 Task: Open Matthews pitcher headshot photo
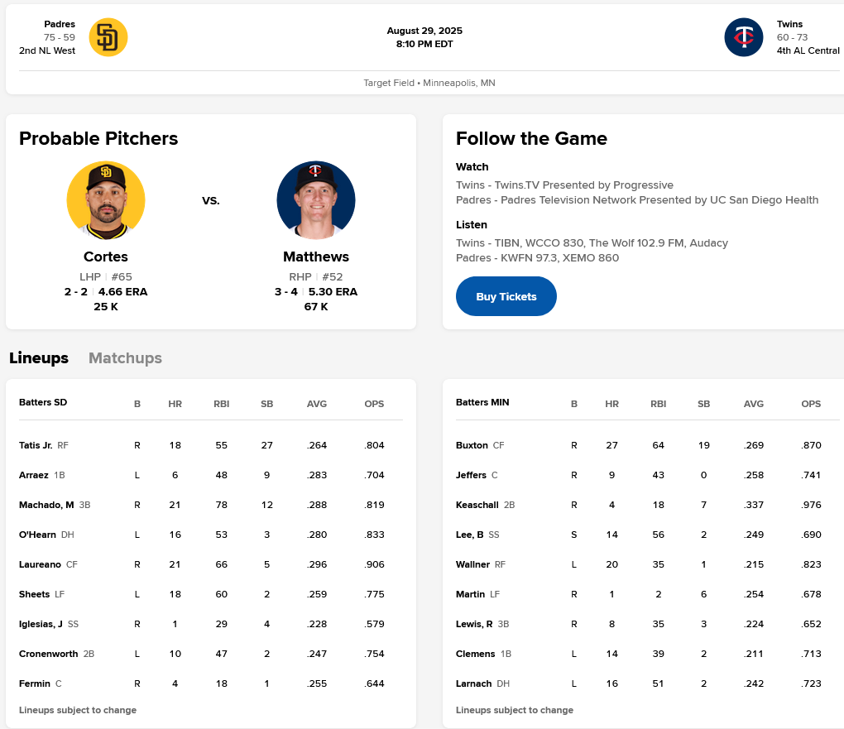click(316, 200)
